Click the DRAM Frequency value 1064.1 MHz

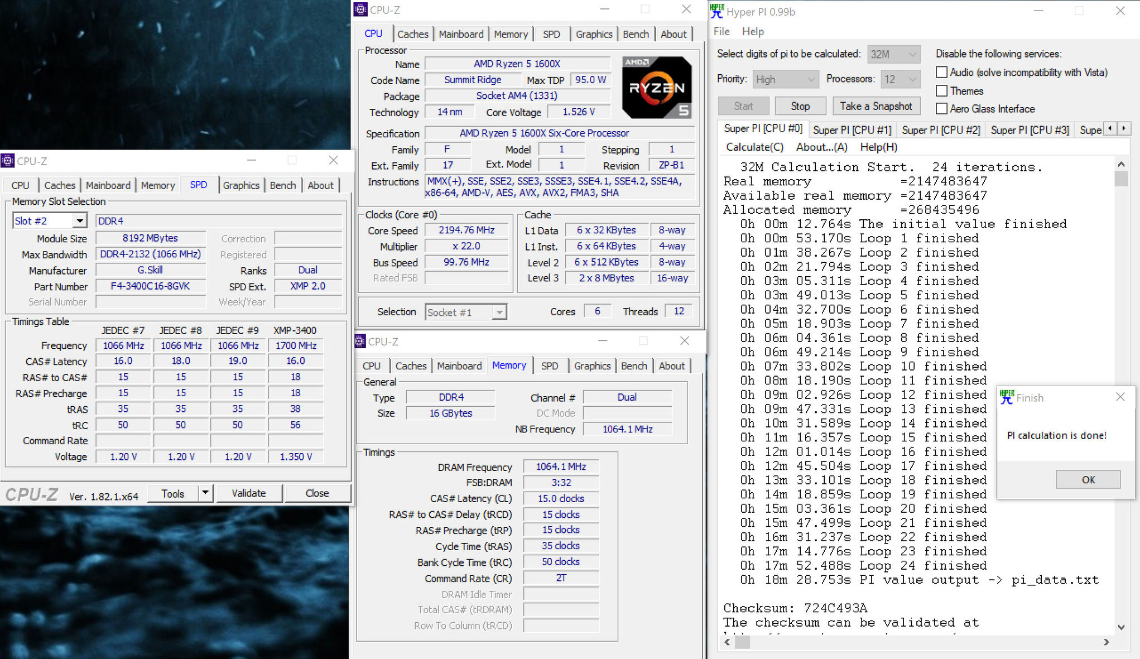point(561,466)
